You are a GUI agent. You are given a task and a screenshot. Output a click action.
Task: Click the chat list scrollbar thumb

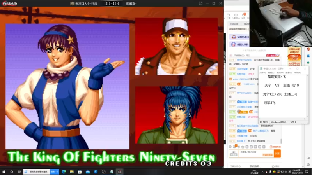tap(281, 141)
